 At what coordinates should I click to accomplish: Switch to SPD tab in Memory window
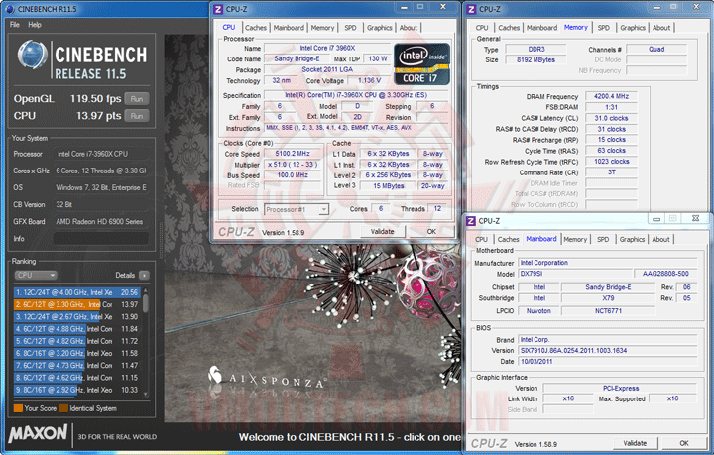[x=603, y=28]
